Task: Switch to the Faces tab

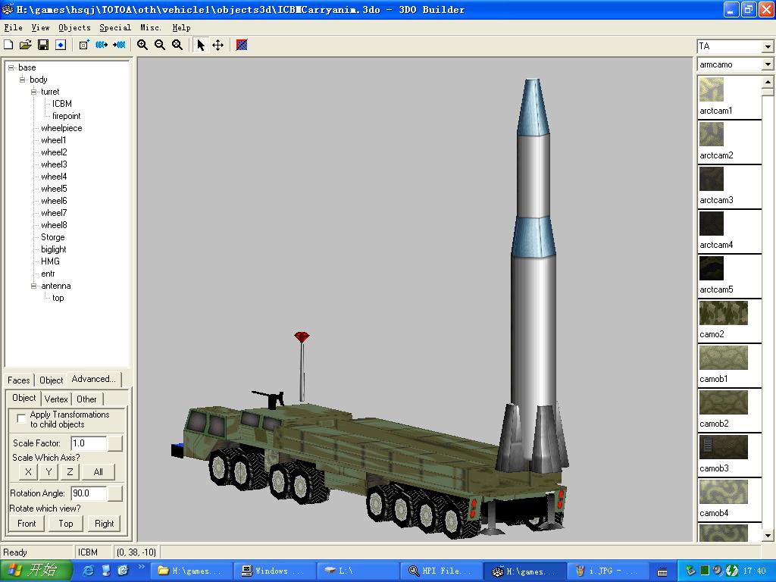Action: 19,380
